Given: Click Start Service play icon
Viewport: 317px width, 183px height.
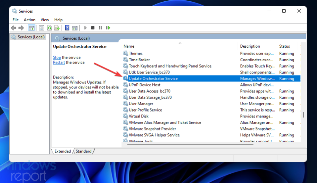Looking at the screenshot, I should pyautogui.click(x=85, y=28).
